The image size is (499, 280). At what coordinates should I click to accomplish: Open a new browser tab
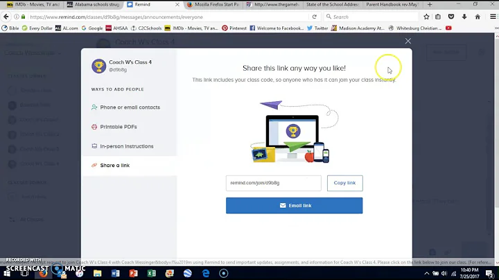[430, 4]
